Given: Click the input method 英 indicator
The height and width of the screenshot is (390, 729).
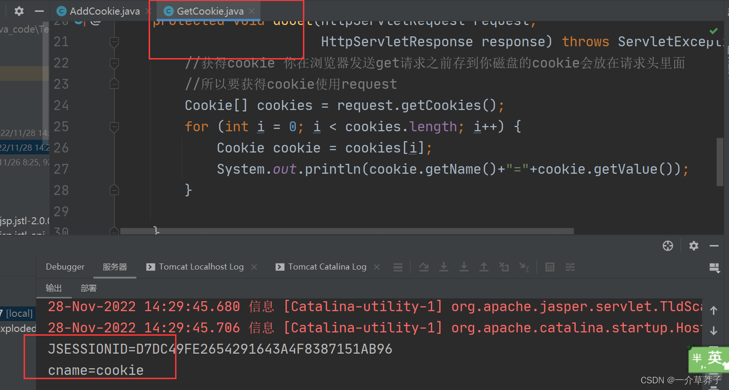Looking at the screenshot, I should (x=714, y=358).
